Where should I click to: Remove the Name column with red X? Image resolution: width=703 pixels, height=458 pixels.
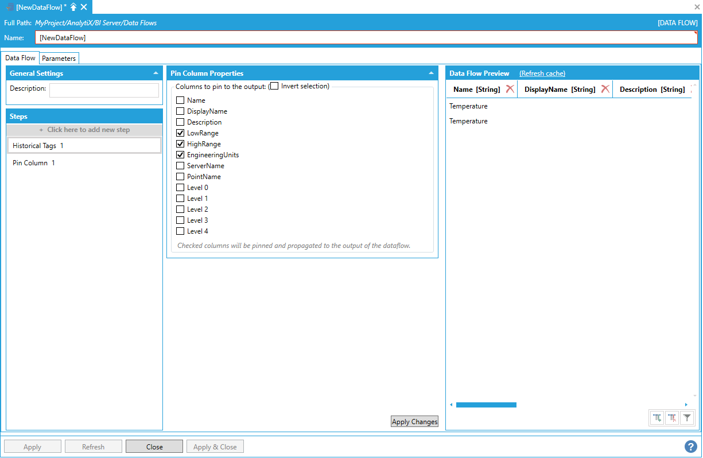tap(510, 89)
